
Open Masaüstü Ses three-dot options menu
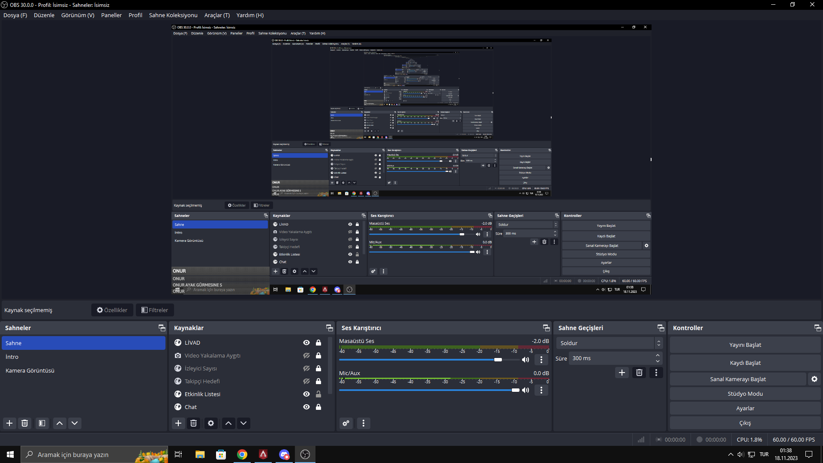541,360
